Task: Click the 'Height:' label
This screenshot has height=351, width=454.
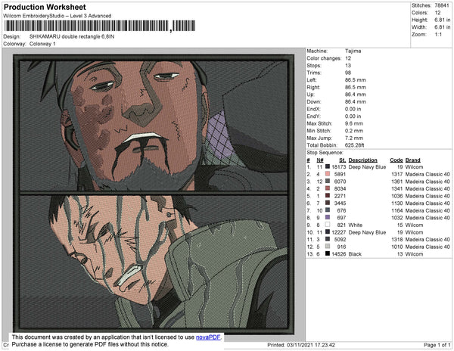Action: tap(419, 20)
